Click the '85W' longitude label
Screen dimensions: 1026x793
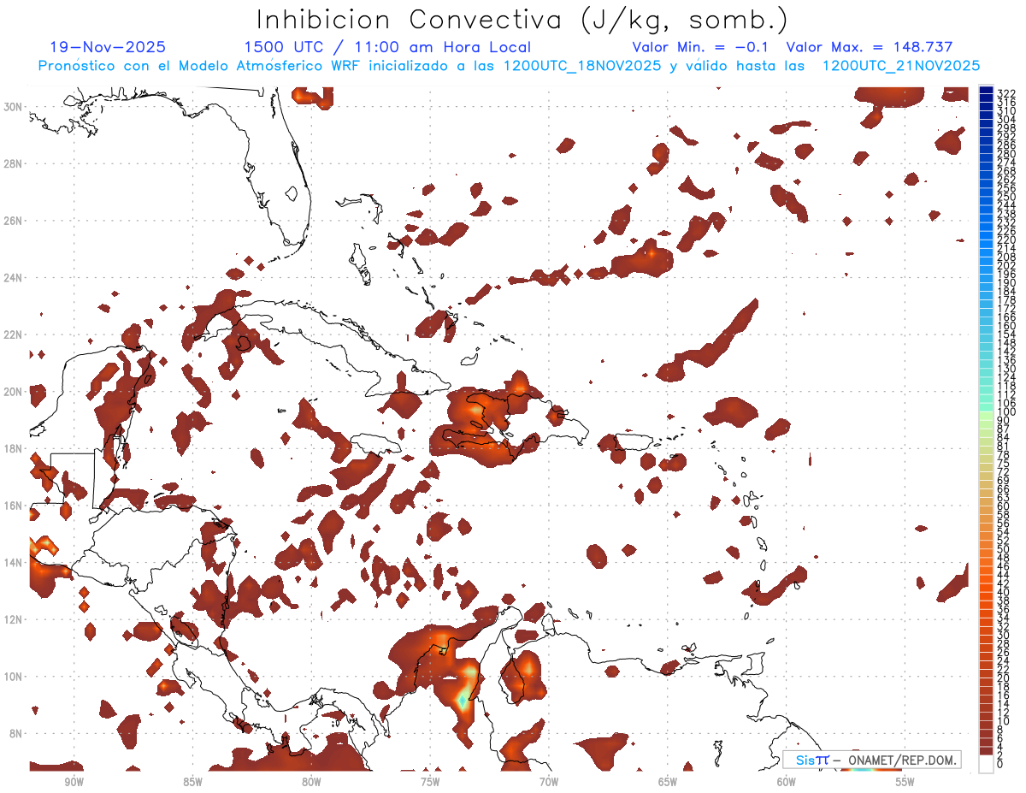tap(192, 782)
